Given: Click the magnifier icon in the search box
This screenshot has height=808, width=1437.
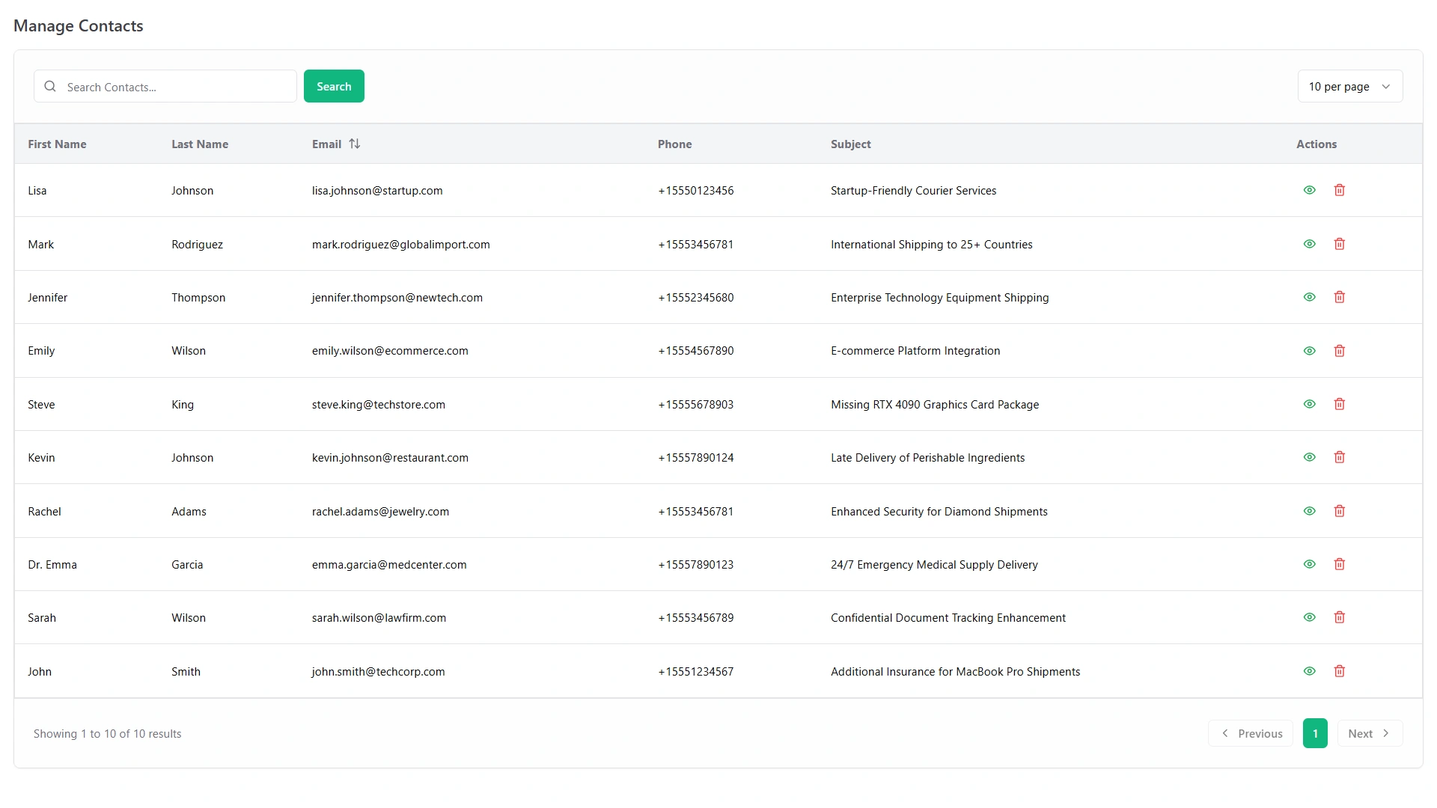Looking at the screenshot, I should [50, 86].
